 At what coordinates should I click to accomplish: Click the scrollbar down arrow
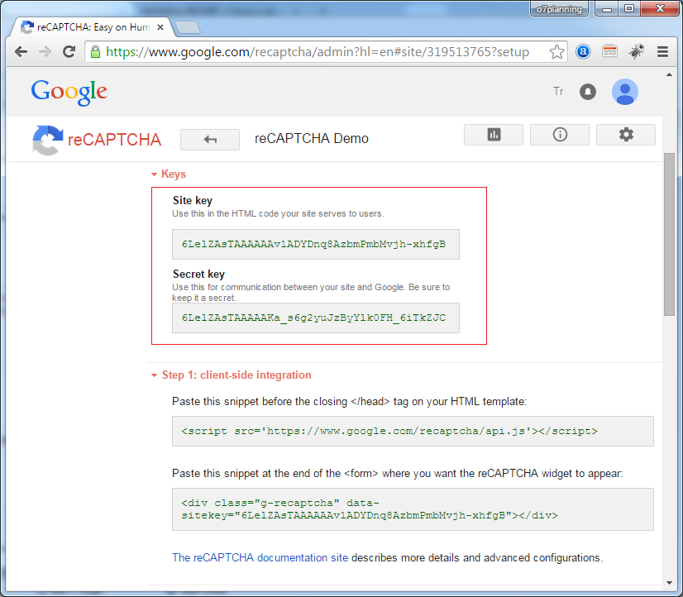(669, 582)
